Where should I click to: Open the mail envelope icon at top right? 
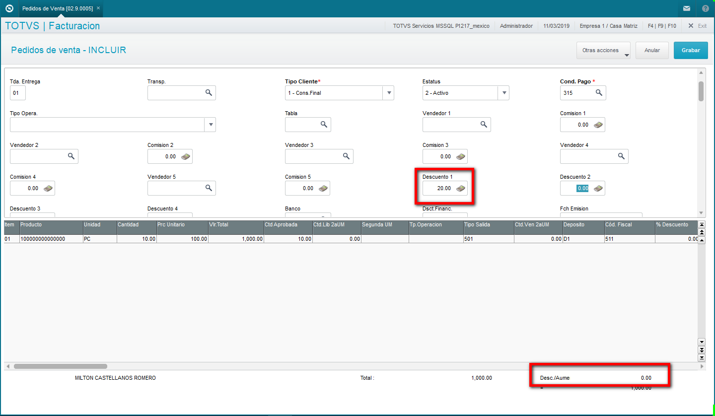point(687,8)
